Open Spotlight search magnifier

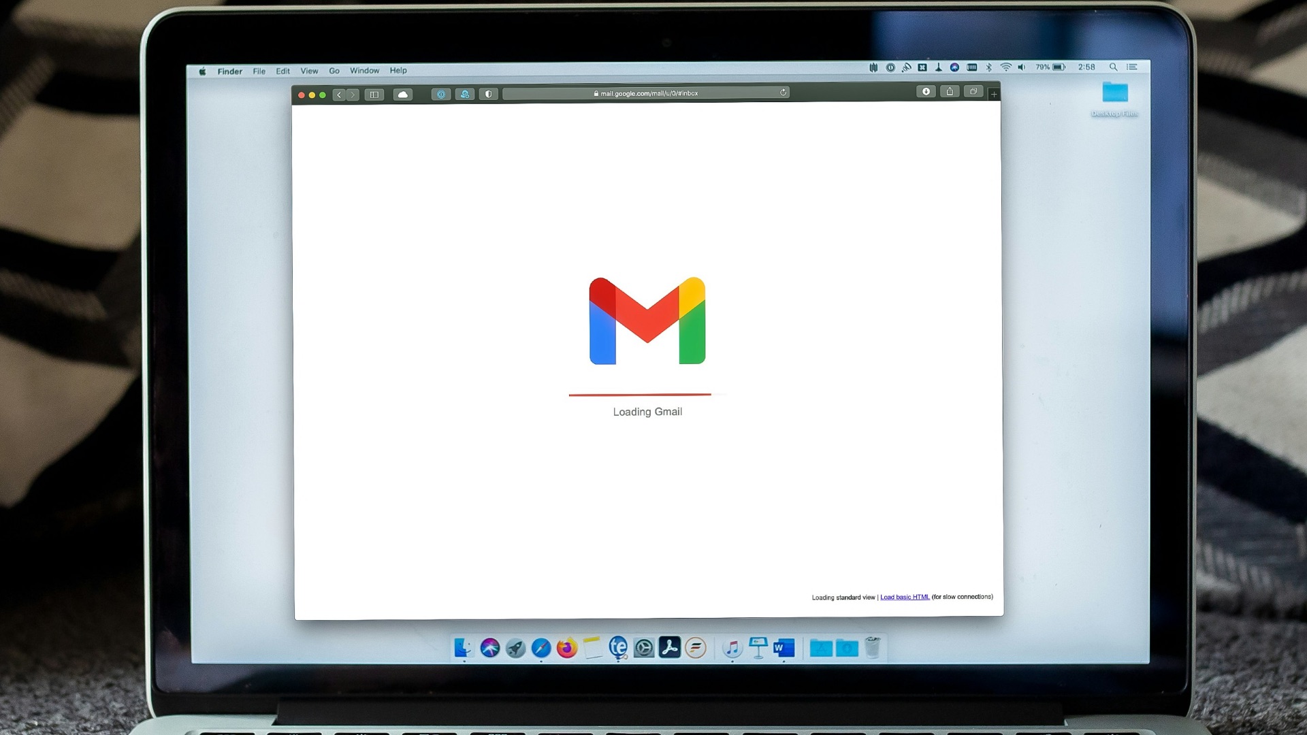pos(1114,67)
